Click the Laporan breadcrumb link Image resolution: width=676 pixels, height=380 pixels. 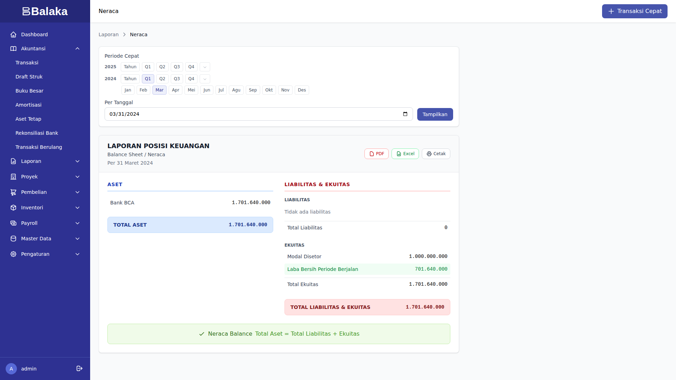108,34
